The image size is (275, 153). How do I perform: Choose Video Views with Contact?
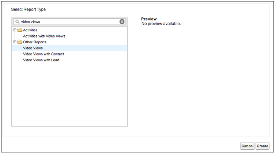[44, 54]
